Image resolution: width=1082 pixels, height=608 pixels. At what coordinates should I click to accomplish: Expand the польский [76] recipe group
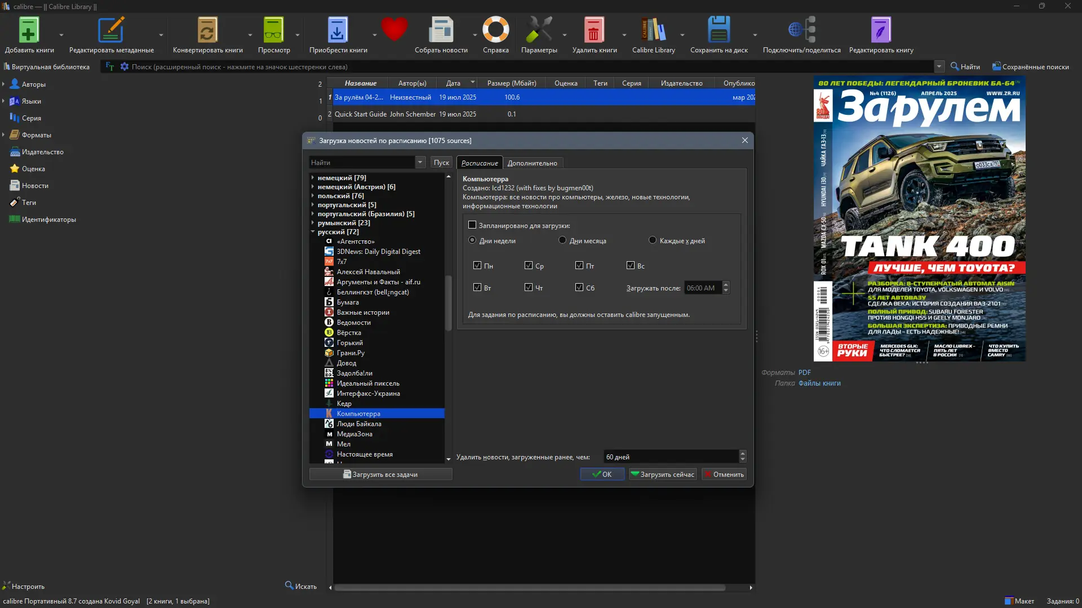313,196
